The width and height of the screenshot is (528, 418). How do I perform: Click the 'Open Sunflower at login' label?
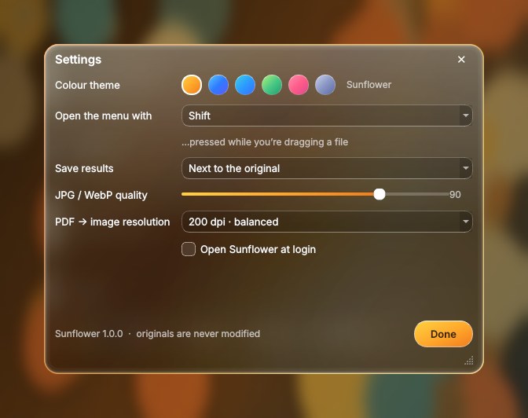tap(258, 249)
